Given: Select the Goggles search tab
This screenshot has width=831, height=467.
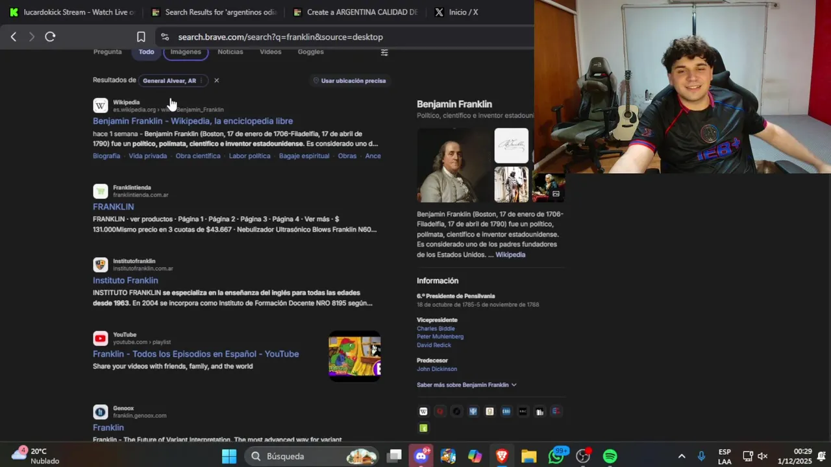Looking at the screenshot, I should coord(310,52).
